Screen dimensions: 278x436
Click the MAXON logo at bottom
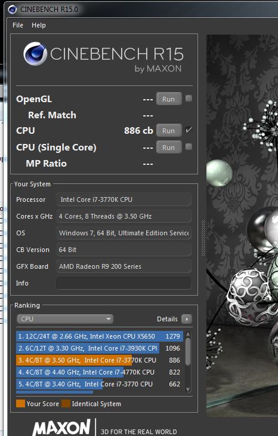click(x=61, y=427)
